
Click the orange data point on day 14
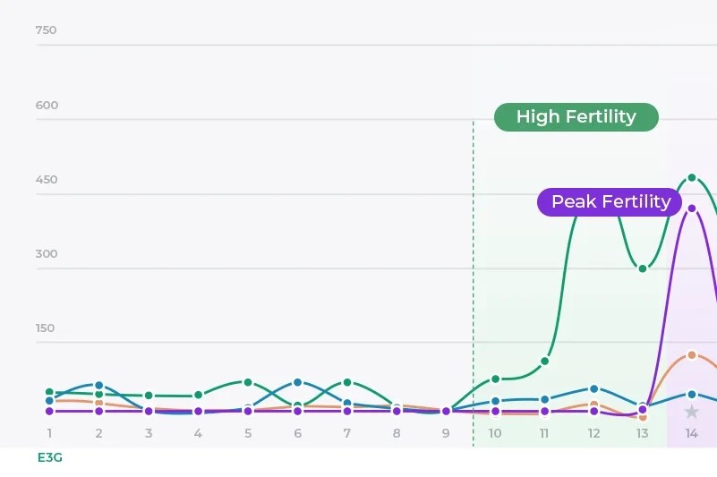692,355
